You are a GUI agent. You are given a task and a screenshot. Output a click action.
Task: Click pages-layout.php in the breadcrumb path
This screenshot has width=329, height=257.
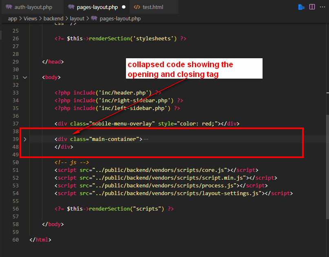tap(119, 18)
